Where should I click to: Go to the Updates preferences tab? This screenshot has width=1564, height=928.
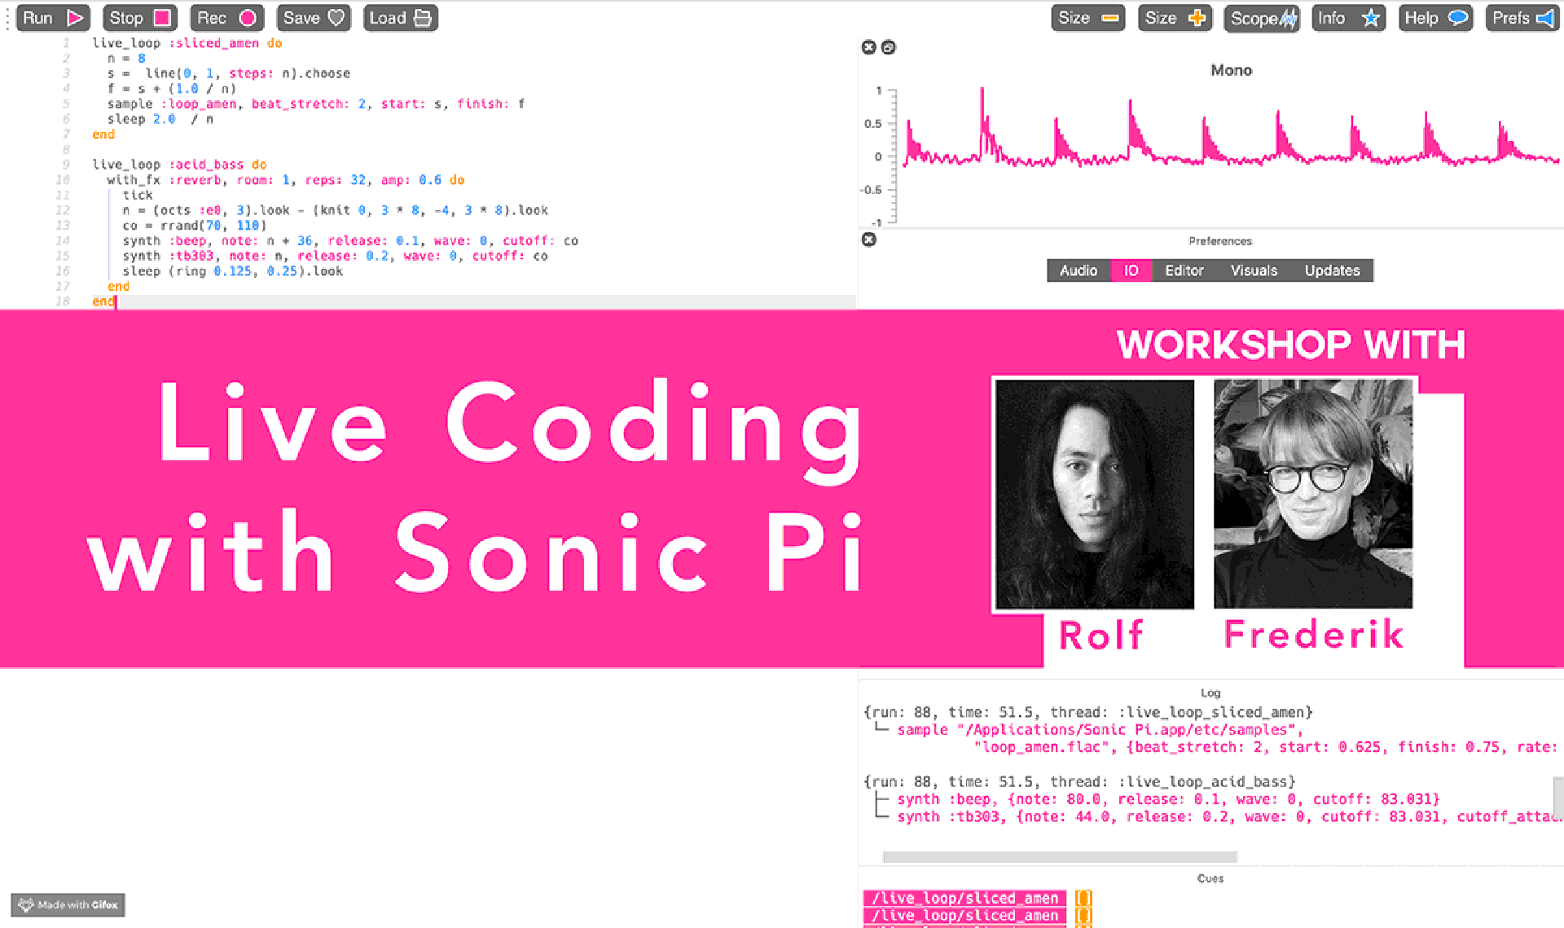(1332, 270)
